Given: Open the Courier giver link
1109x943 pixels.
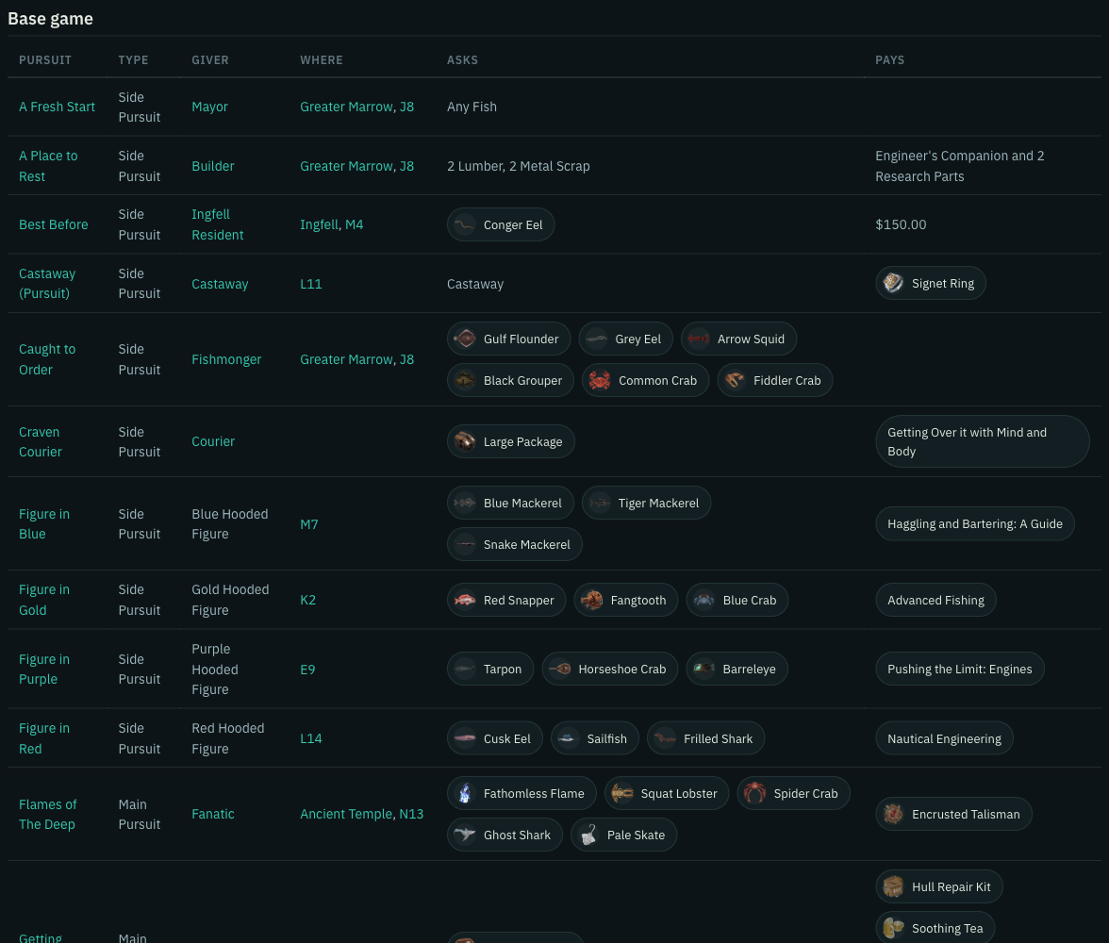Looking at the screenshot, I should click(213, 441).
